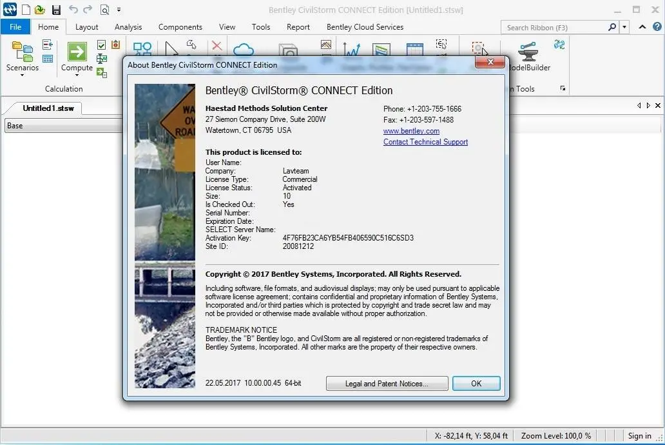Open the Graphs icon
Viewport: 665px width, 445px height.
pos(352,49)
